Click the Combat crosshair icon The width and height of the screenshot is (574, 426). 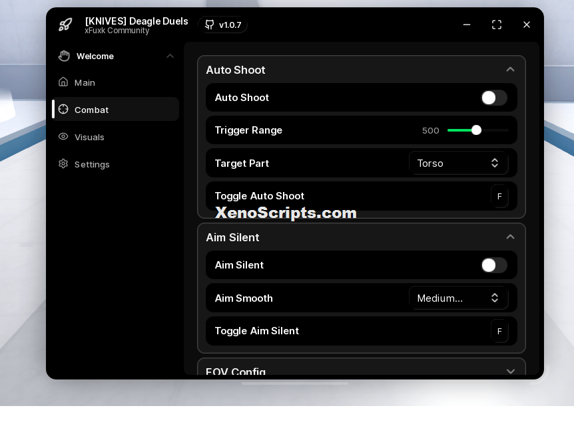point(63,109)
